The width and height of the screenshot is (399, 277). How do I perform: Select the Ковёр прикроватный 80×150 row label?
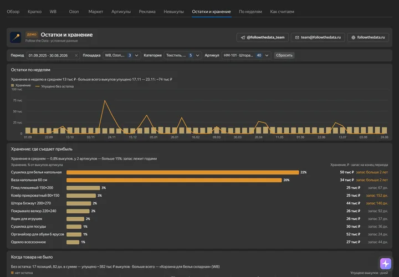[35, 196]
